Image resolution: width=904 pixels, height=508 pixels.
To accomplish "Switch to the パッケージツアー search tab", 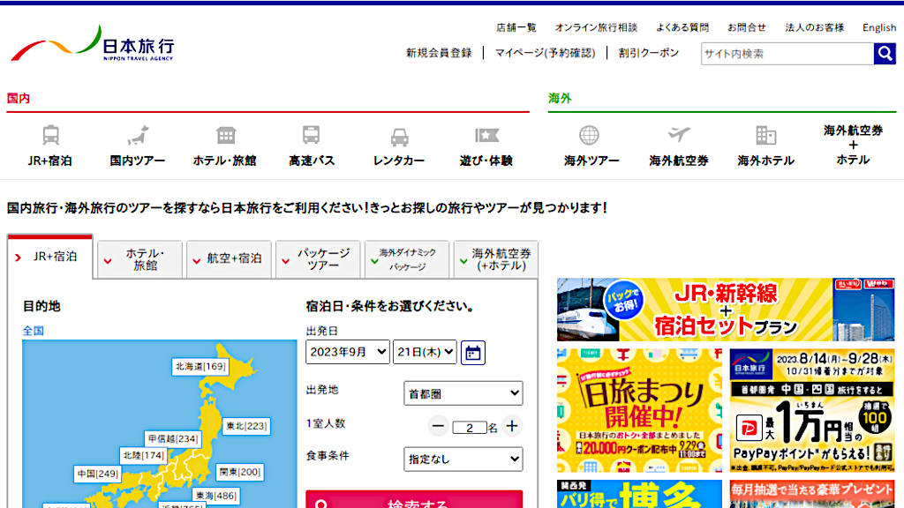I will coord(318,260).
